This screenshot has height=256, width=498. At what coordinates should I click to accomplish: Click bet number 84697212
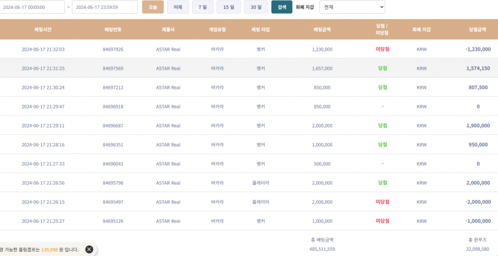pyautogui.click(x=113, y=88)
